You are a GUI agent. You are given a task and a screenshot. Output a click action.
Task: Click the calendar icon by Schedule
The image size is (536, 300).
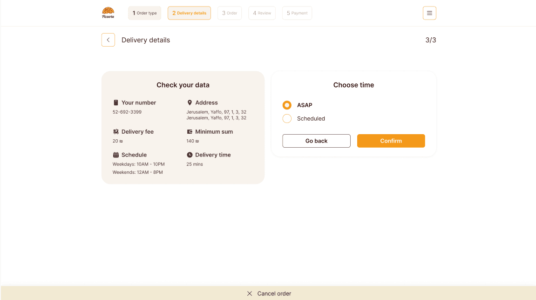pyautogui.click(x=116, y=155)
